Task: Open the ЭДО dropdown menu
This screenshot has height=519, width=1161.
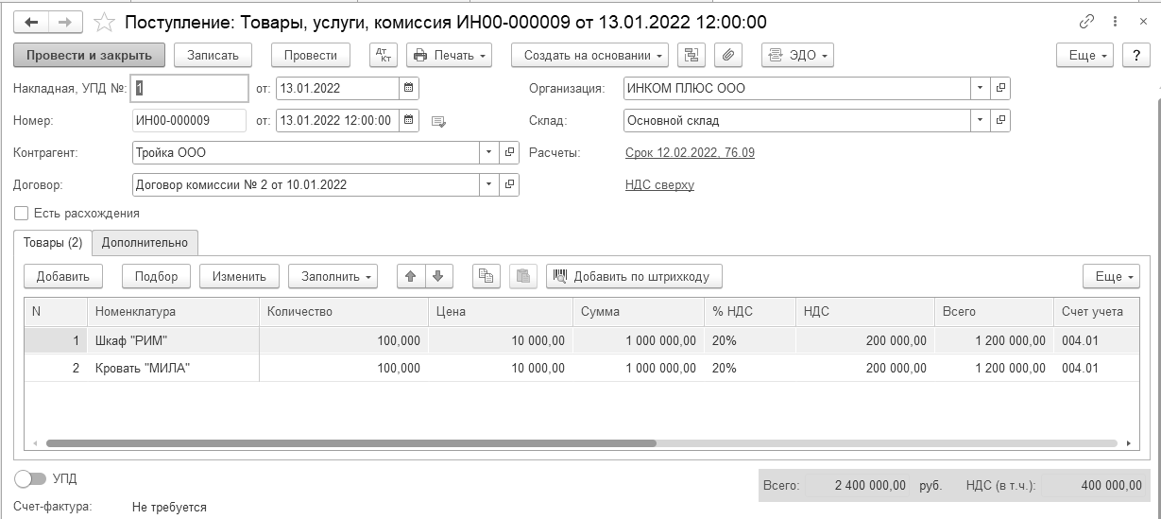Action: click(798, 55)
